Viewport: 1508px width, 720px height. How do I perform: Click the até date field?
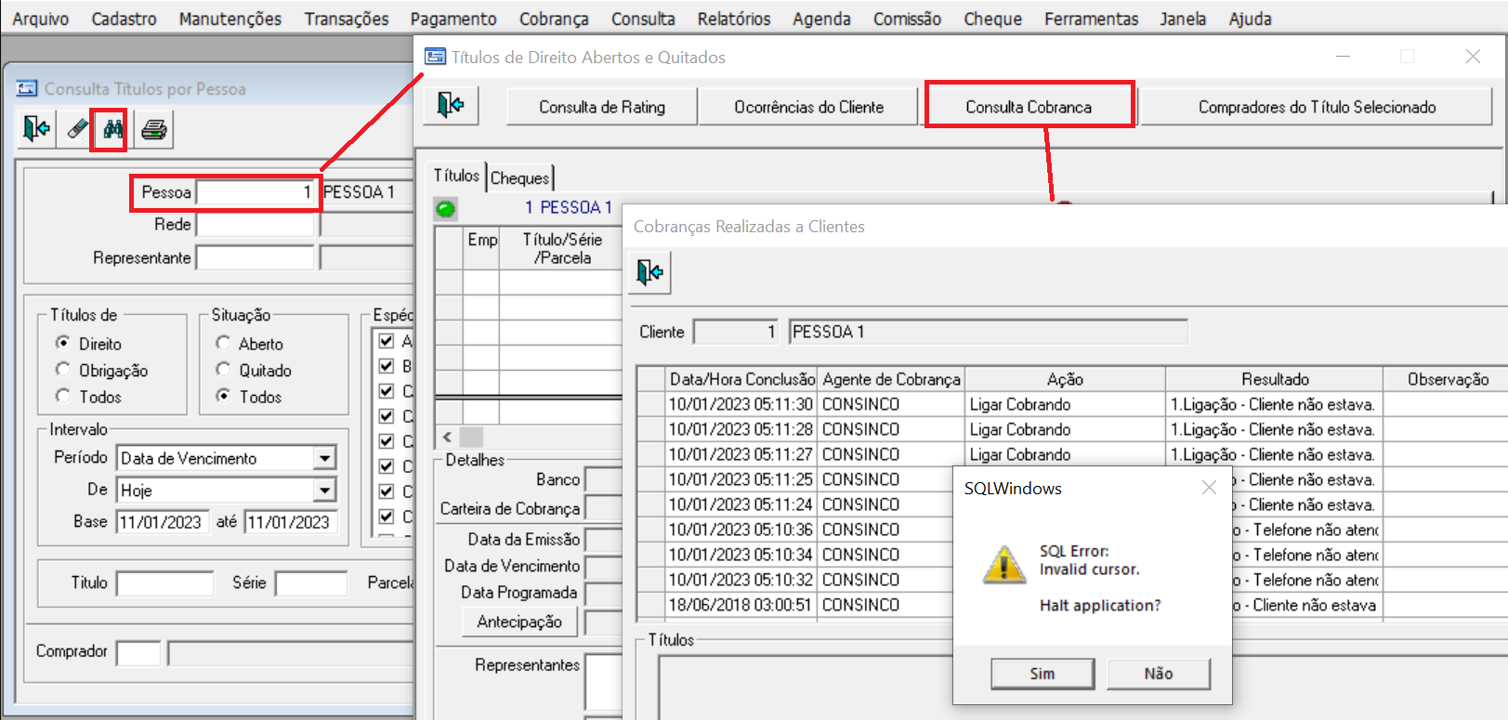click(290, 522)
